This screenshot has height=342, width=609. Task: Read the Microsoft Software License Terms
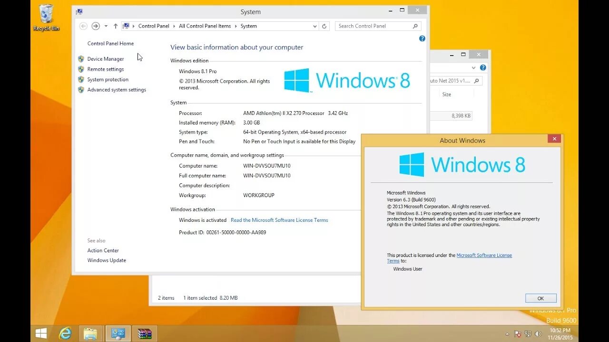click(x=279, y=220)
